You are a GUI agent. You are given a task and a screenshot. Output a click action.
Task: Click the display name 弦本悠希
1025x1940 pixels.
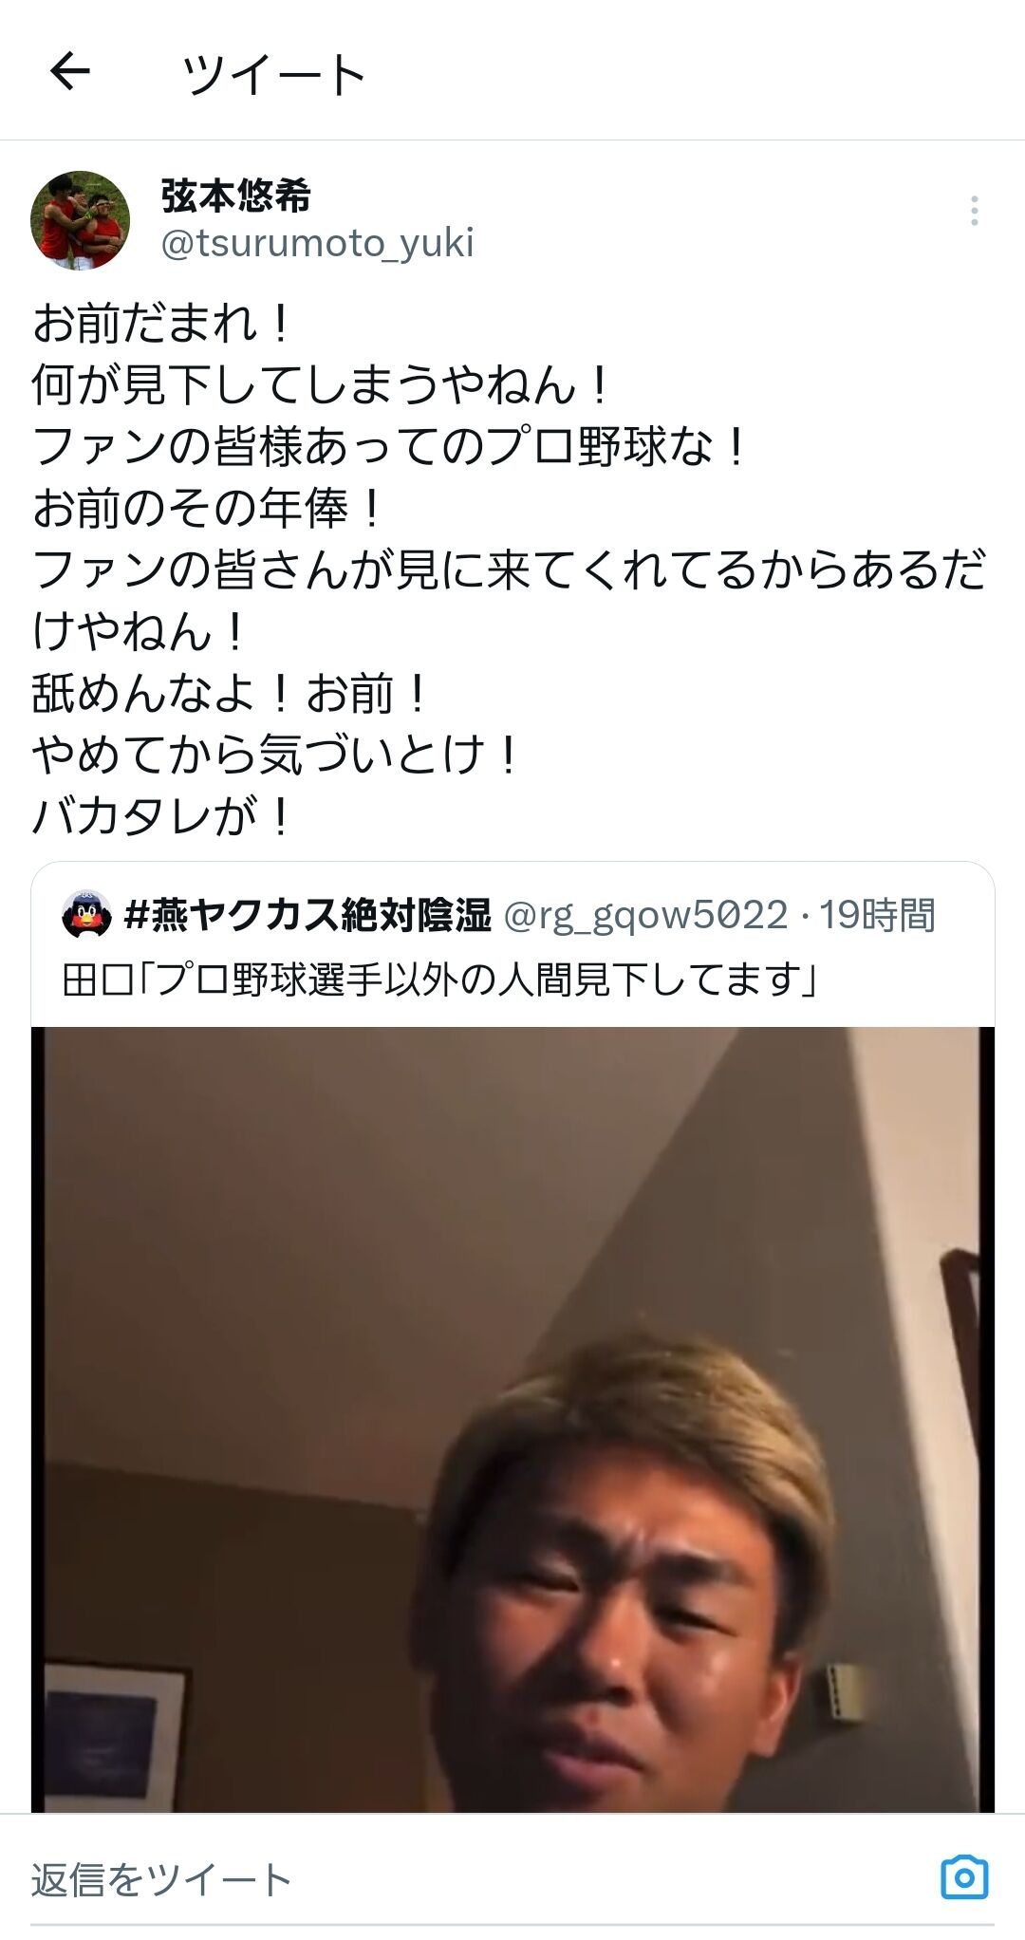pyautogui.click(x=236, y=196)
